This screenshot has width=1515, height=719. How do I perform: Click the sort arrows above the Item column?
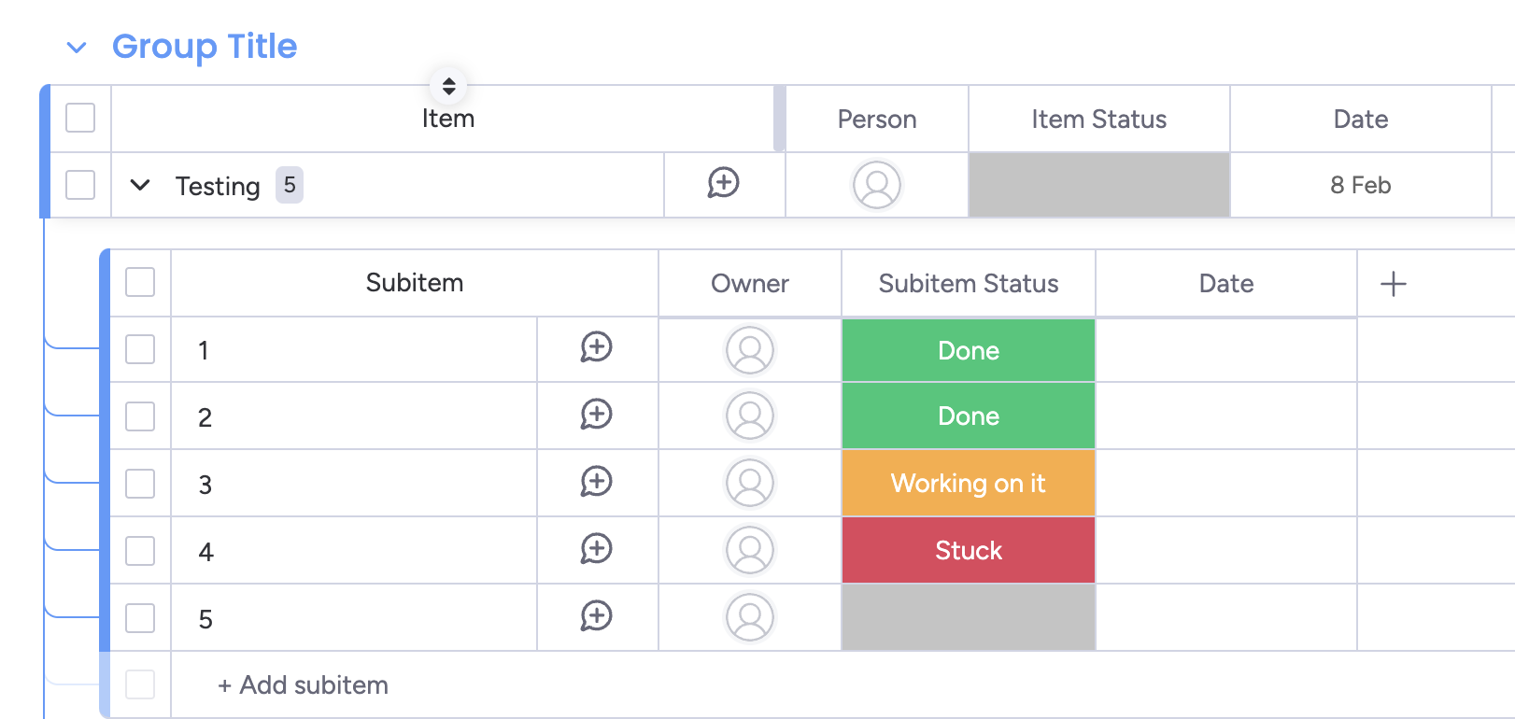448,86
